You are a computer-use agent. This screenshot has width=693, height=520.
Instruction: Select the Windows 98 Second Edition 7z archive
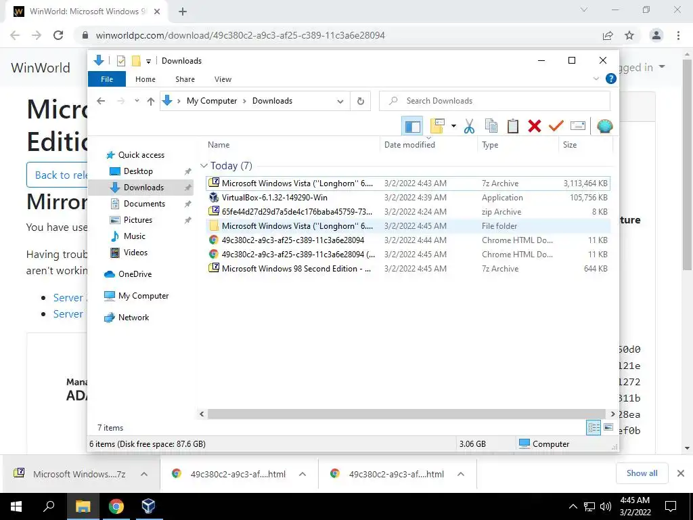coord(408,268)
